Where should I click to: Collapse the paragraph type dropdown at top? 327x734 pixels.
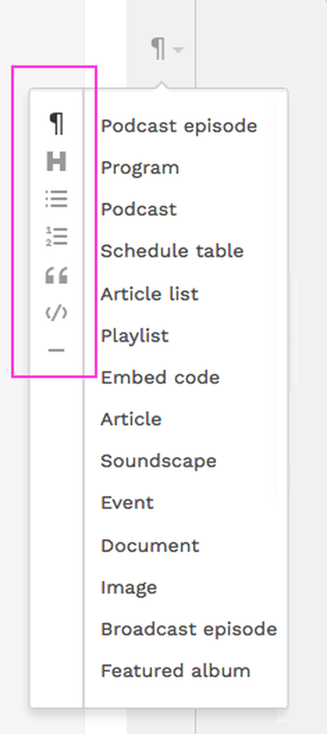[167, 50]
